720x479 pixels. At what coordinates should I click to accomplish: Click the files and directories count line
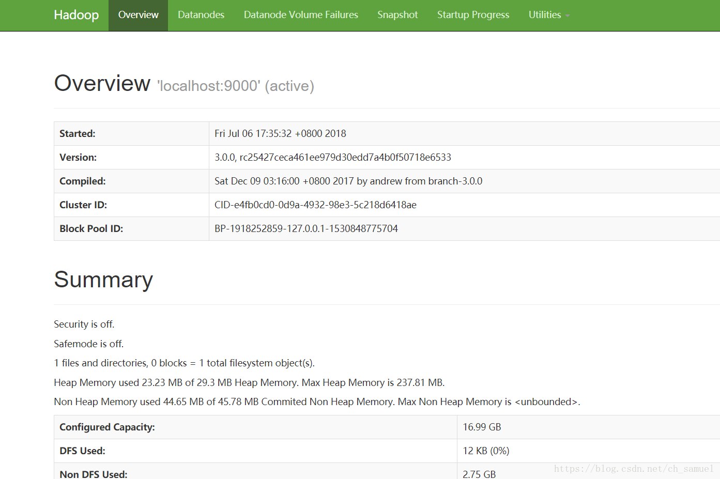tap(185, 363)
